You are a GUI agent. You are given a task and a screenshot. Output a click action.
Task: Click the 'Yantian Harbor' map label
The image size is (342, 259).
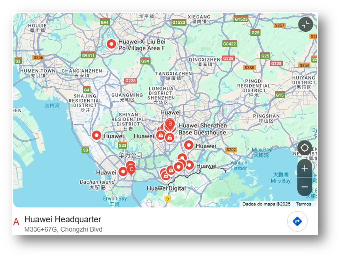(239, 165)
